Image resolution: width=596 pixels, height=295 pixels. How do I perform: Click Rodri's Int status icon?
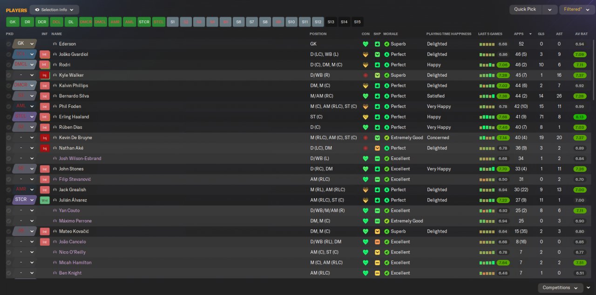coord(45,65)
